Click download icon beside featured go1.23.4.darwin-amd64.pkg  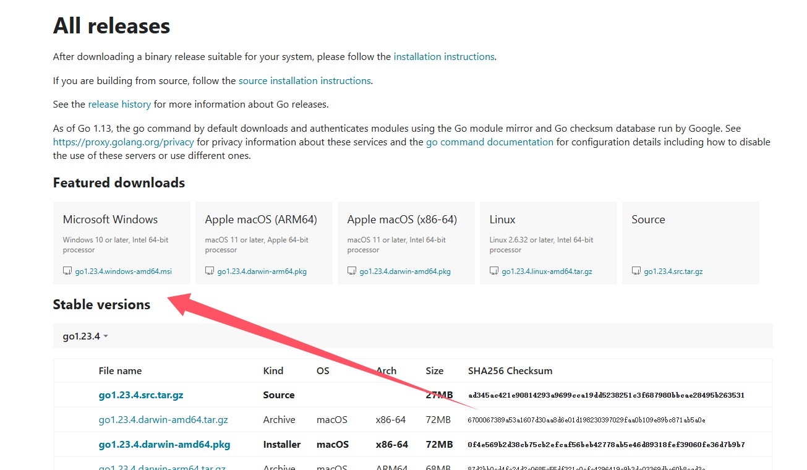coord(352,271)
